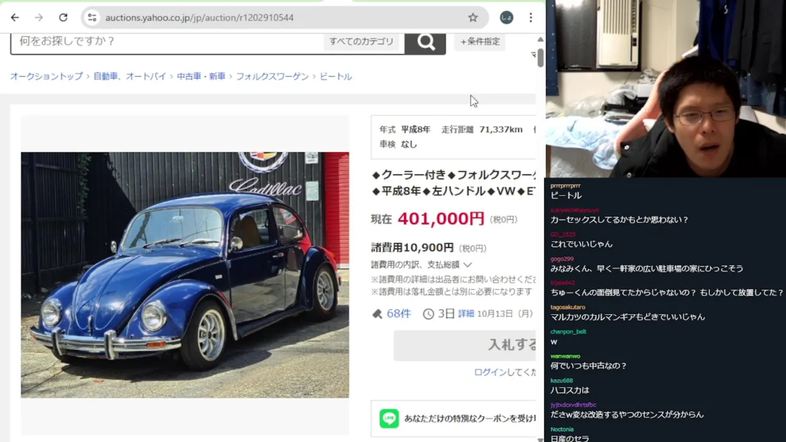Image resolution: width=786 pixels, height=442 pixels.
Task: Focus the address bar URL
Action: click(200, 18)
